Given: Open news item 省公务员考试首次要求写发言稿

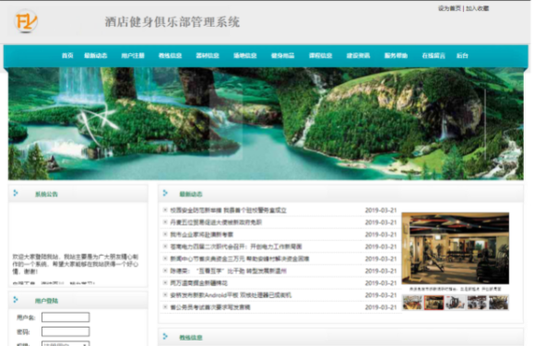Looking at the screenshot, I should pos(210,307).
